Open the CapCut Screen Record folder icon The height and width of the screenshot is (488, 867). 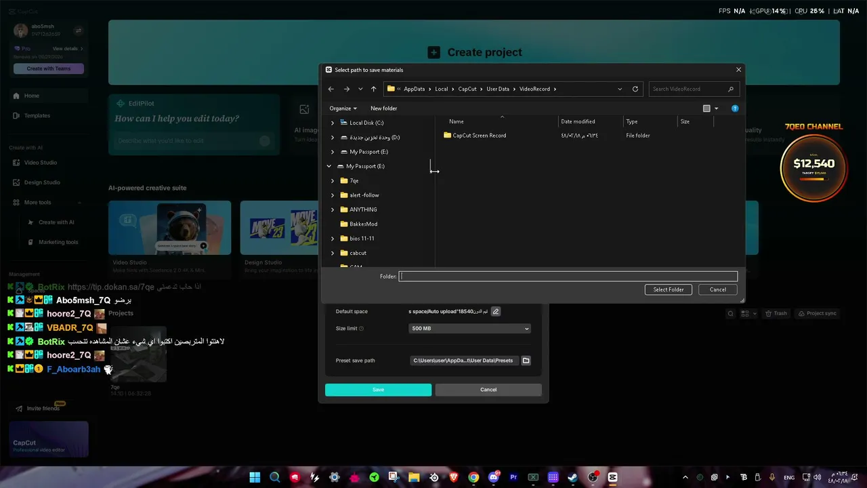[447, 136]
